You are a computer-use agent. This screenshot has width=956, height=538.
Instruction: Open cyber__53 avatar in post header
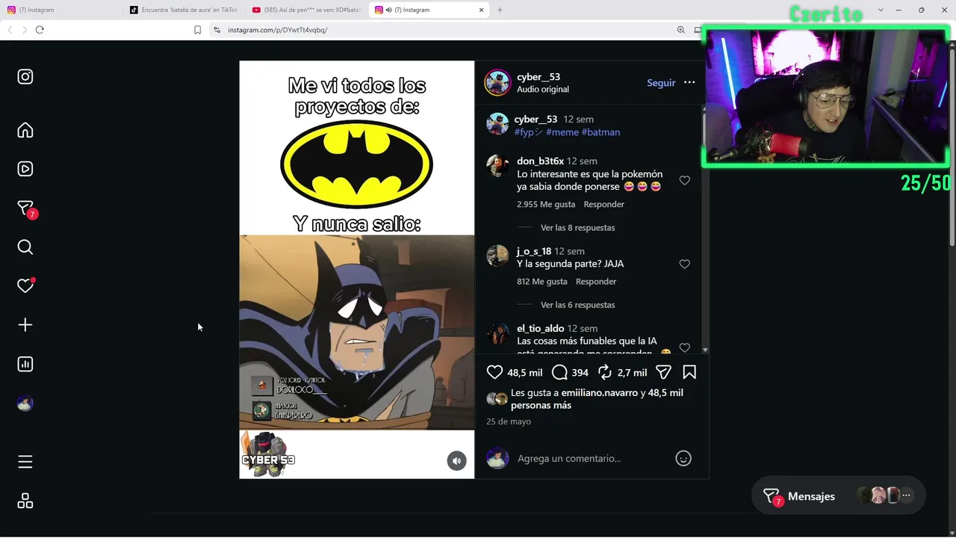[497, 83]
